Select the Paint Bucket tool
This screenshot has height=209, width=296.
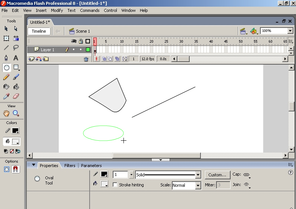16,87
